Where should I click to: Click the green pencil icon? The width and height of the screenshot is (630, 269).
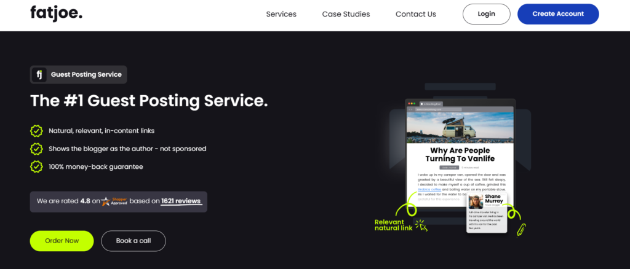(521, 230)
